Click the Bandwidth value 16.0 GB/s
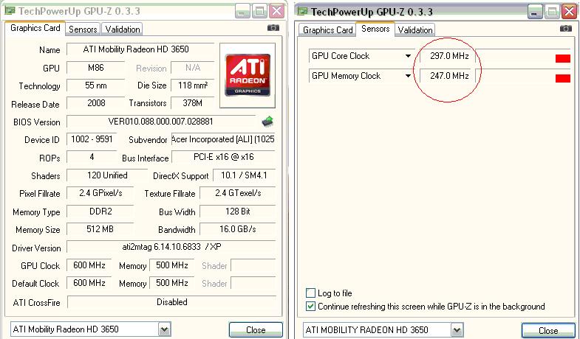The image size is (580, 339). pyautogui.click(x=238, y=229)
